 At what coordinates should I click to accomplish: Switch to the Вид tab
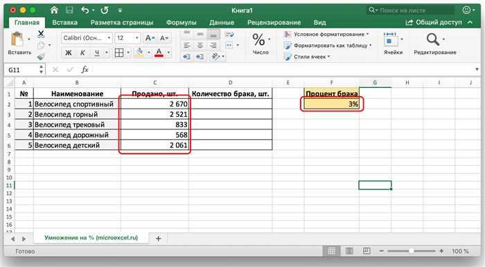(x=319, y=23)
